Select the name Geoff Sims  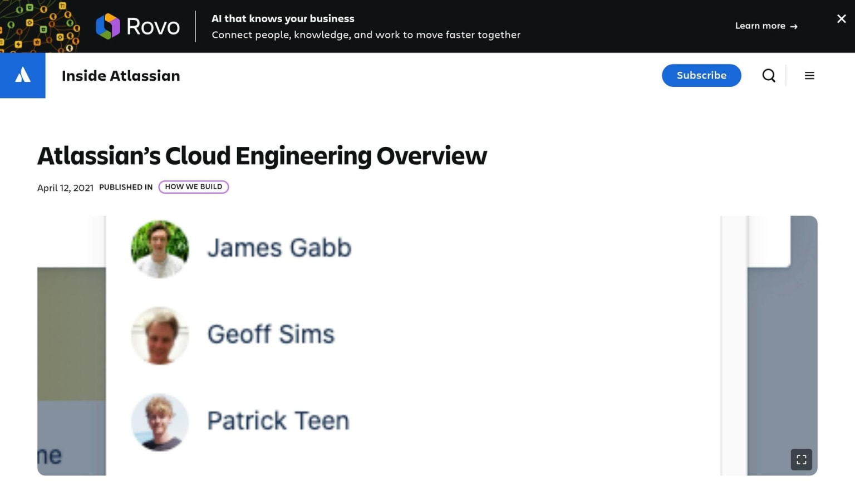[271, 334]
